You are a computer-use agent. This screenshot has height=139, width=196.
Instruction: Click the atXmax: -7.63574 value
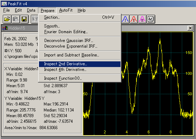coord(58,121)
